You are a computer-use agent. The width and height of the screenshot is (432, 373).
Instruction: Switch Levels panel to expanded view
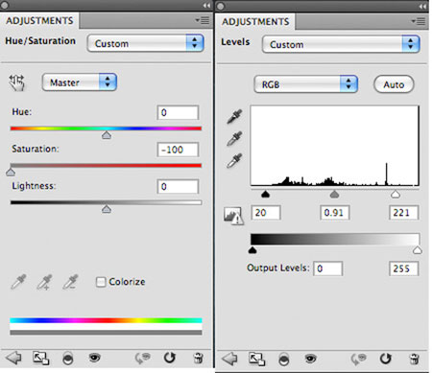[256, 359]
